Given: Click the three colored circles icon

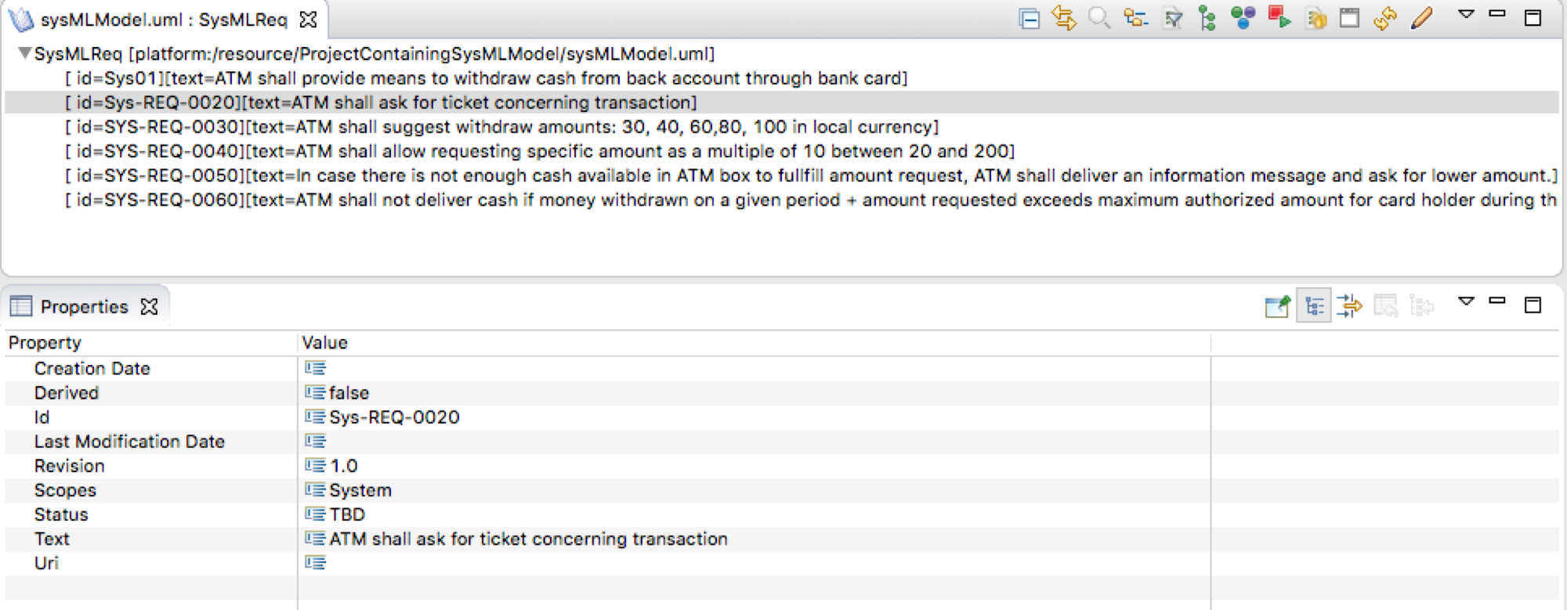Looking at the screenshot, I should point(1243,17).
